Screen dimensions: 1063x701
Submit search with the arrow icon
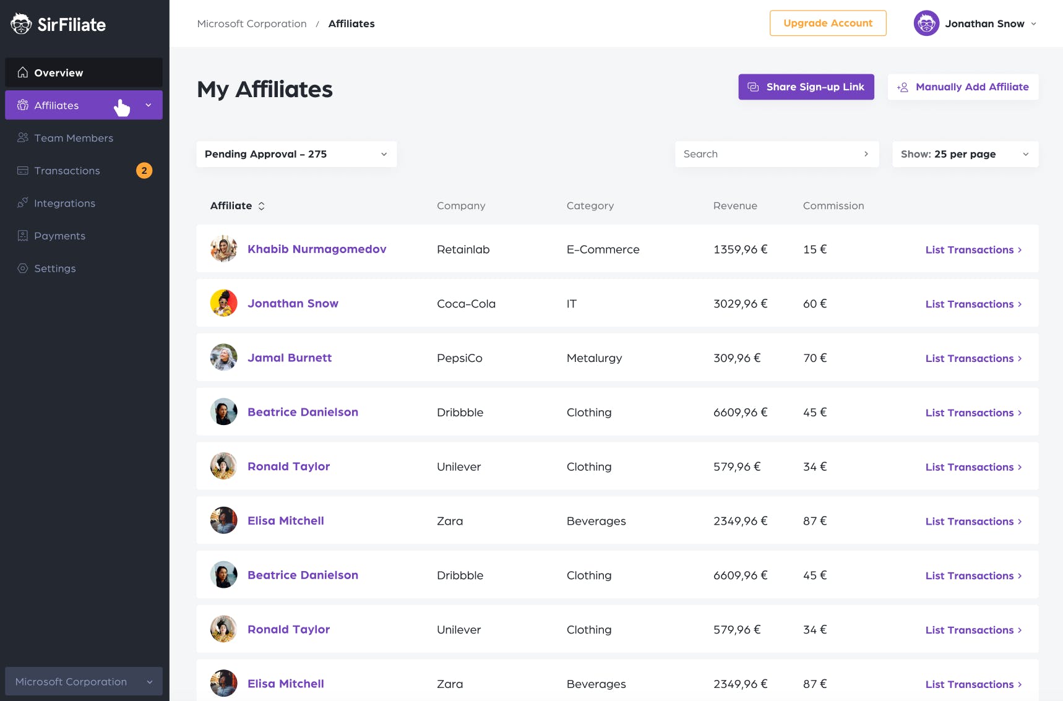[x=866, y=154]
